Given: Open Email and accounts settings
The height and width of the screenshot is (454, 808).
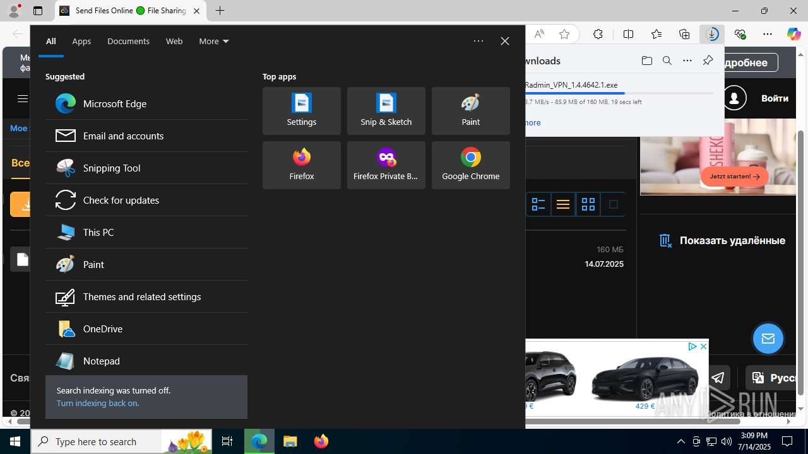Looking at the screenshot, I should (x=146, y=136).
